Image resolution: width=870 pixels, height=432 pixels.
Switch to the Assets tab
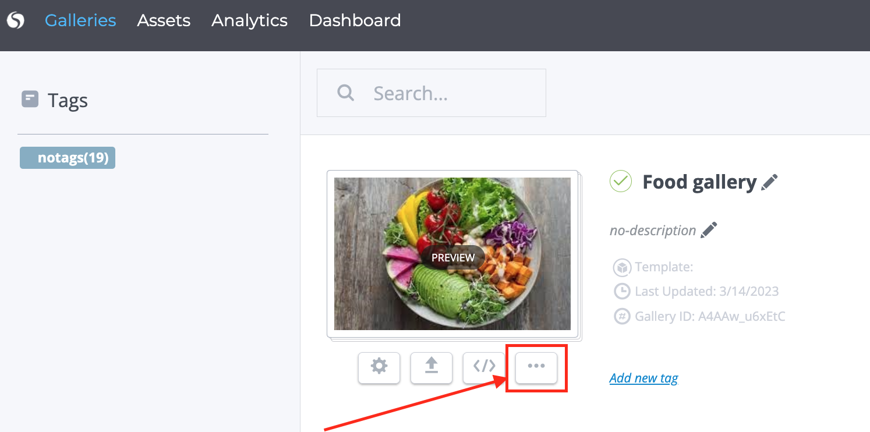tap(164, 20)
